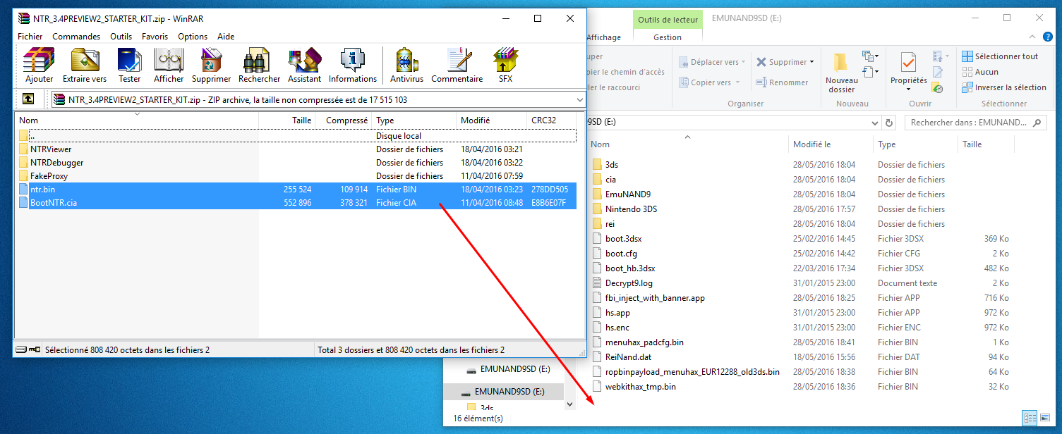This screenshot has width=1062, height=434.
Task: Select fbi_inject_with_banner.app file
Action: 655,298
